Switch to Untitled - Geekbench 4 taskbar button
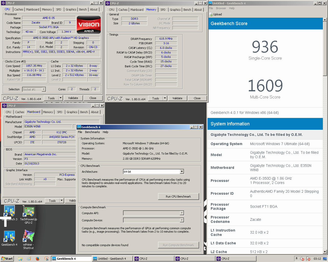This screenshot has width=328, height=262. click(112, 259)
